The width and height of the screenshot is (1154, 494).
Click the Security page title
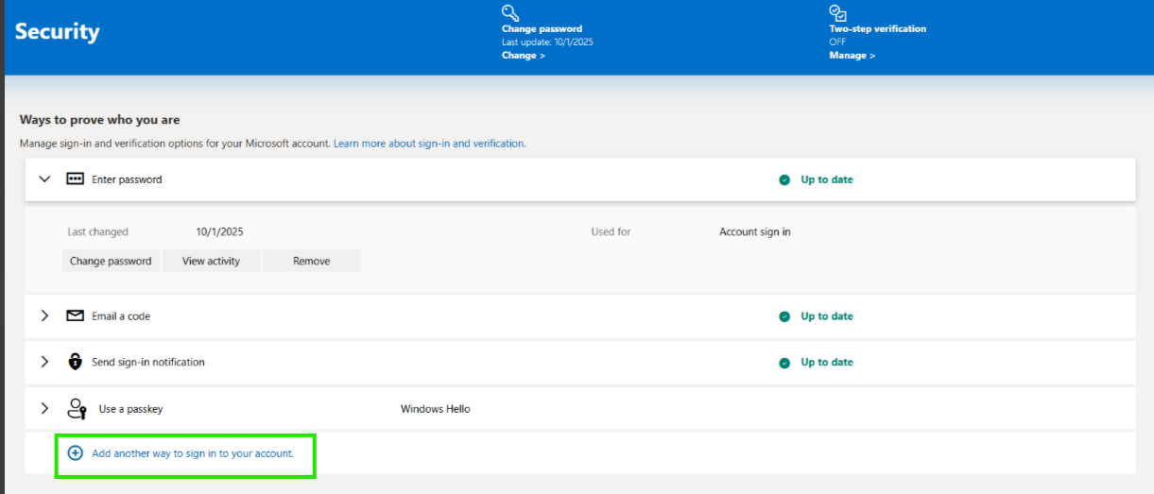pos(57,31)
